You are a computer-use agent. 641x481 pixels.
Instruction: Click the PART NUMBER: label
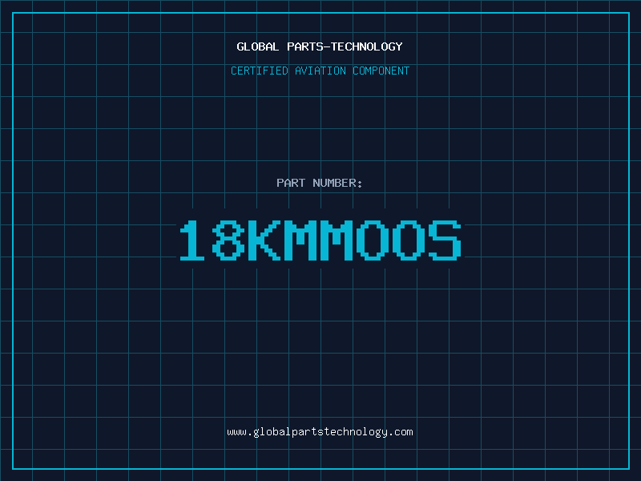(320, 183)
